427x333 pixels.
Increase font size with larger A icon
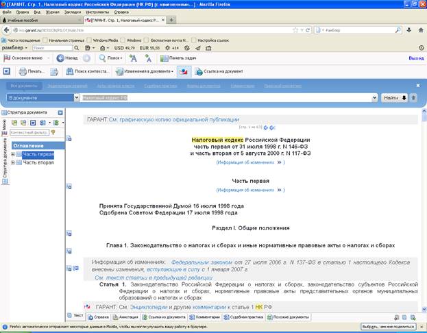point(133,58)
